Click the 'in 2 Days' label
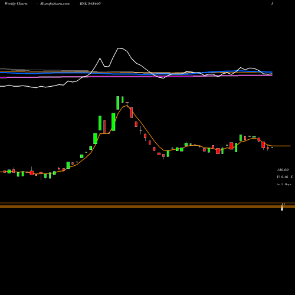This screenshot has height=295, width=295. click(284, 184)
